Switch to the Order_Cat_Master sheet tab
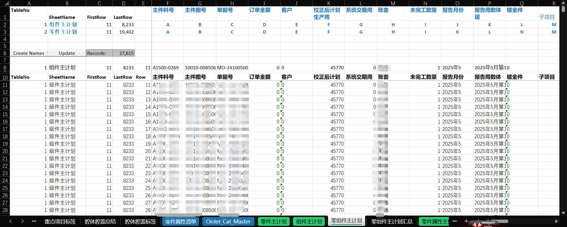Viewport: 567px width, 227px height. point(228,221)
